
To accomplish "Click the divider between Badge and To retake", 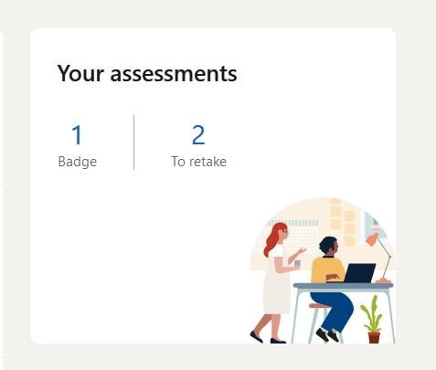I will [x=133, y=143].
